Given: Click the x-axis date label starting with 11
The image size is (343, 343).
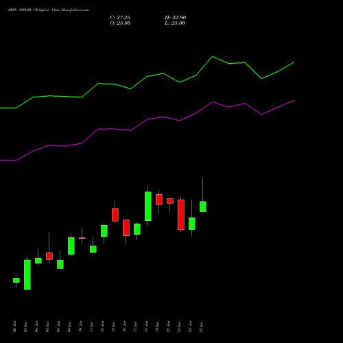Looking at the screenshot, I should pos(91,327).
